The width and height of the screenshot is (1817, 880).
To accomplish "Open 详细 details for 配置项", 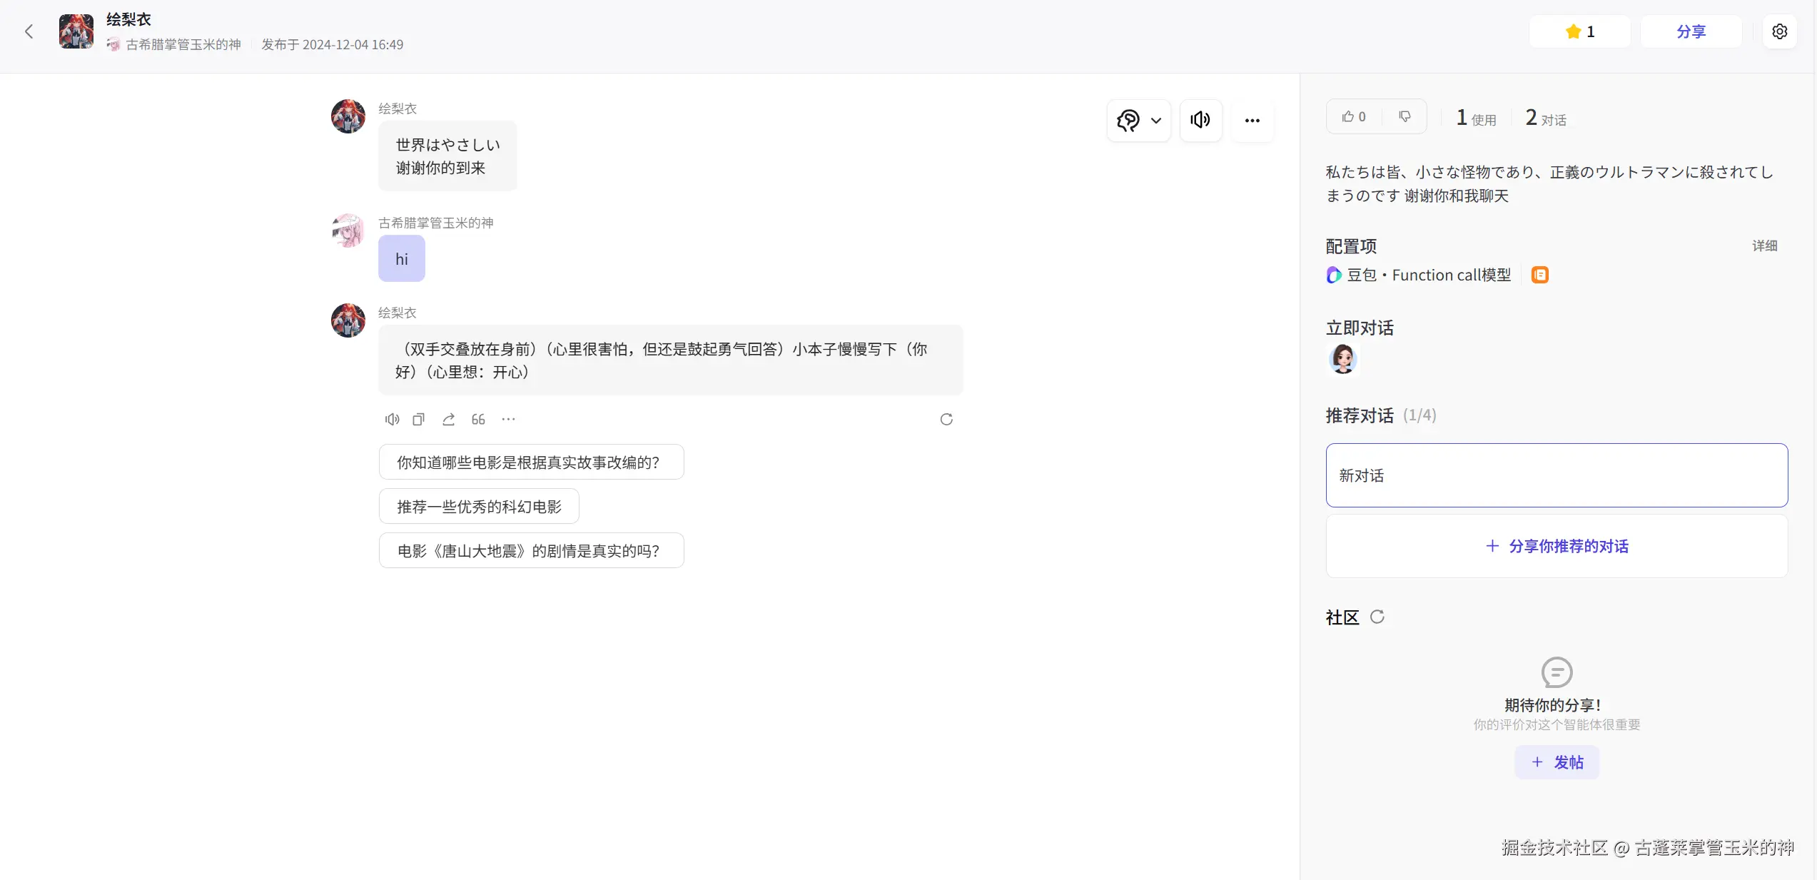I will 1764,246.
